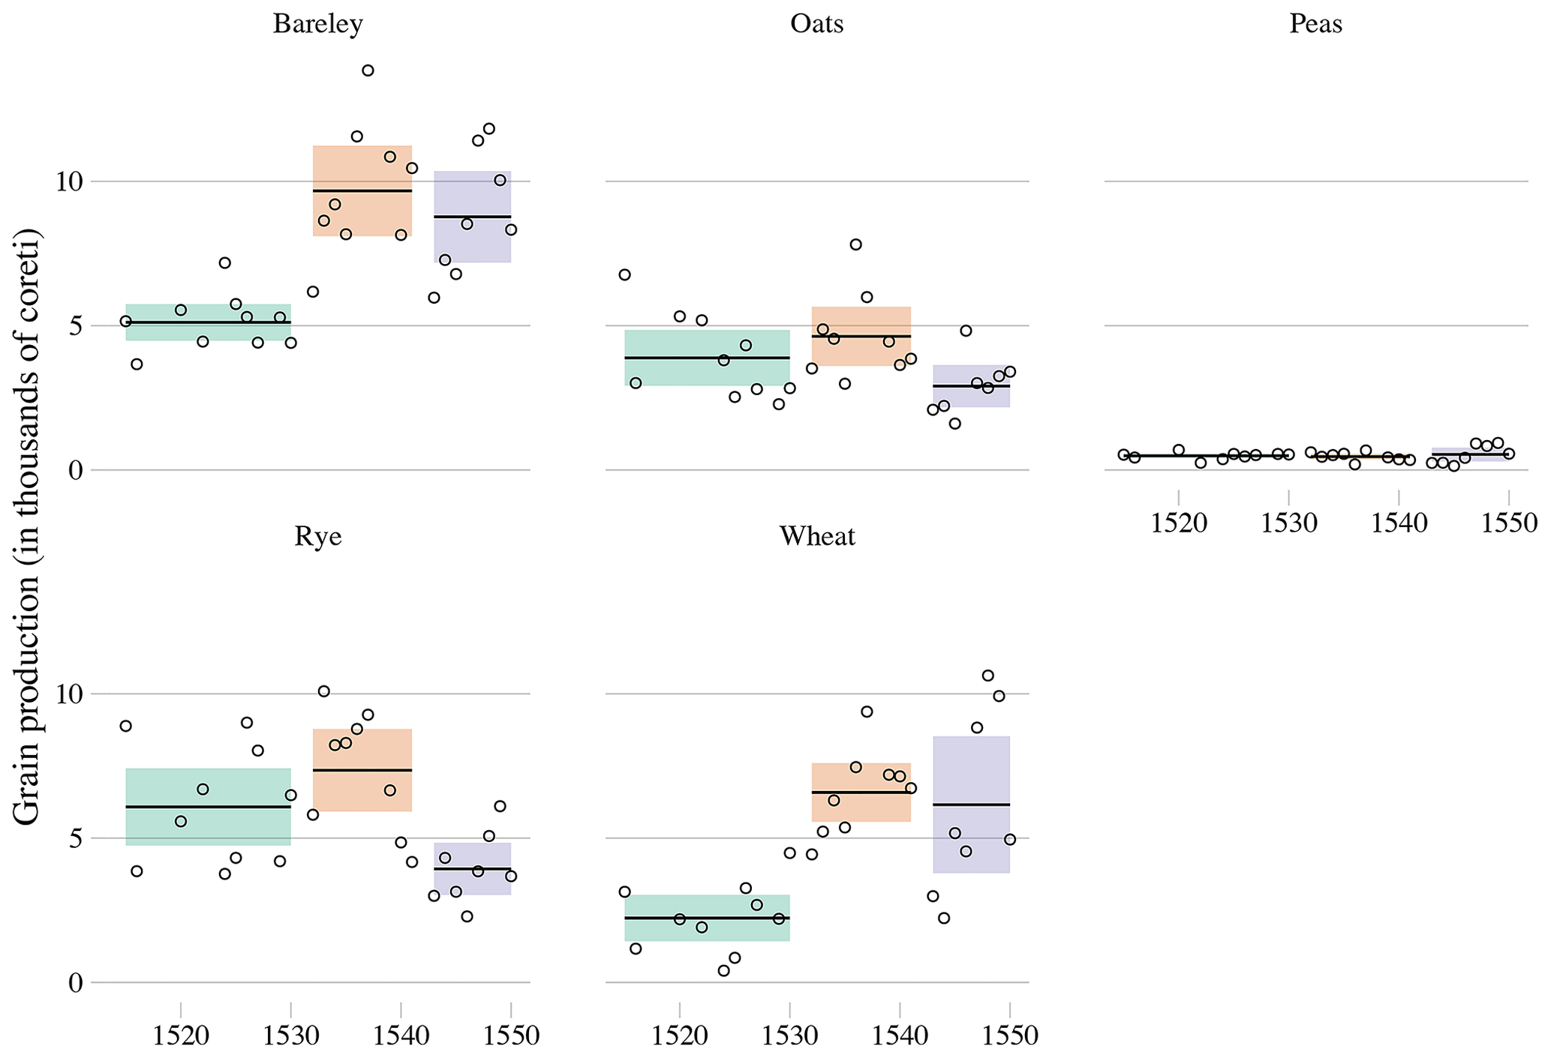Select the Peas panel title
Image resolution: width=1551 pixels, height=1058 pixels.
click(x=1315, y=24)
